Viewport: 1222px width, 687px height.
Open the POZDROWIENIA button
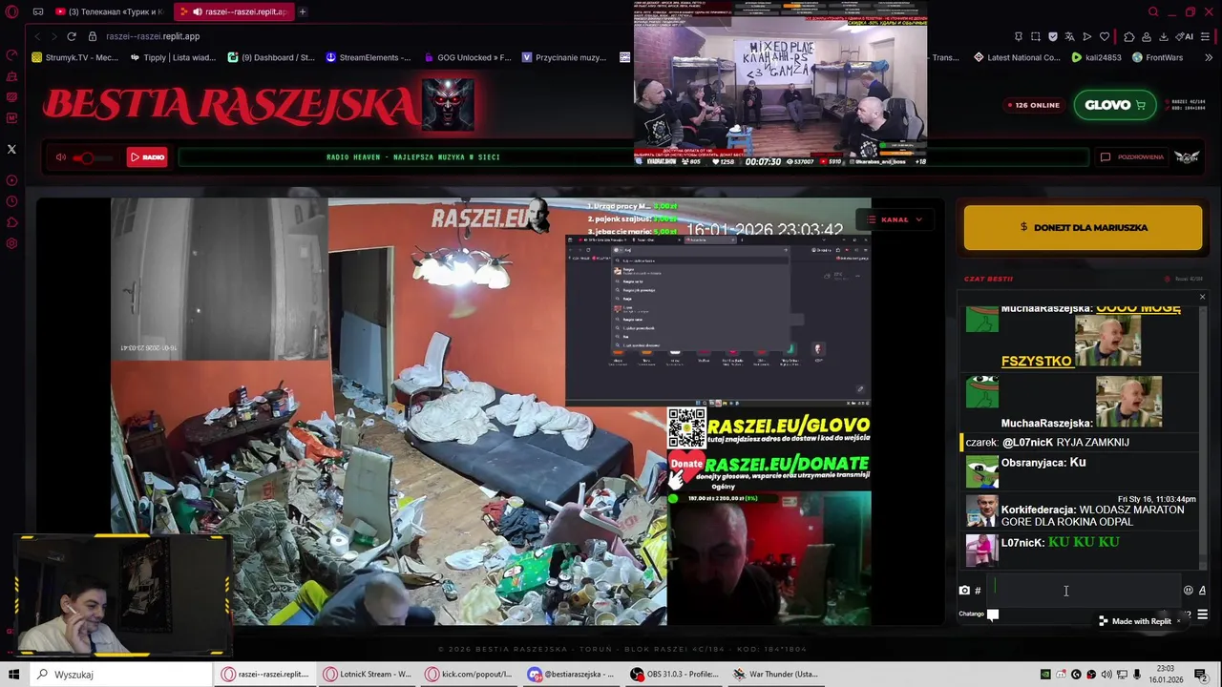point(1132,157)
